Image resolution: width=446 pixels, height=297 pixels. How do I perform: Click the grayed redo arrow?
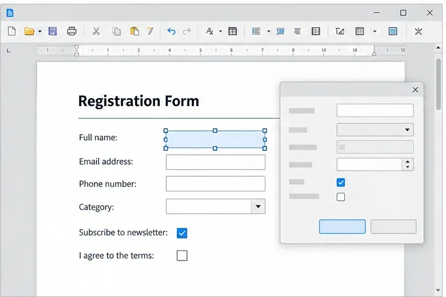coord(186,31)
